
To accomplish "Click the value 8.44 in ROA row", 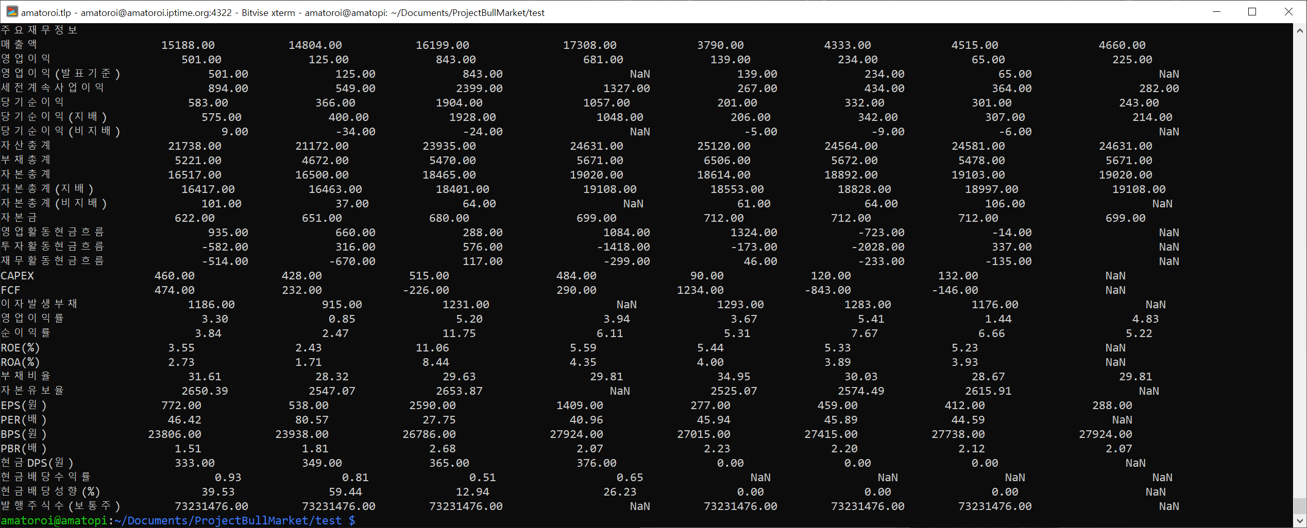I will [436, 362].
